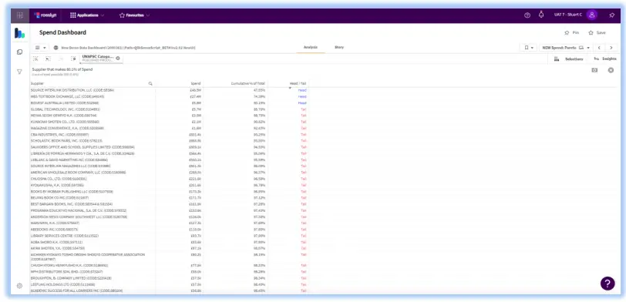Open the help question-mark icon in the header

[527, 15]
